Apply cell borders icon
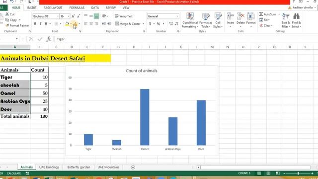 coord(56,24)
